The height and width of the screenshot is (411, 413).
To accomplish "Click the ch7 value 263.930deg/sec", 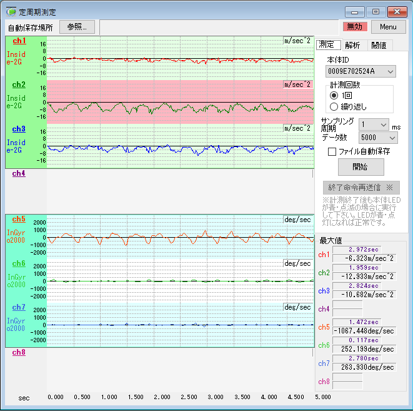I will tap(364, 367).
